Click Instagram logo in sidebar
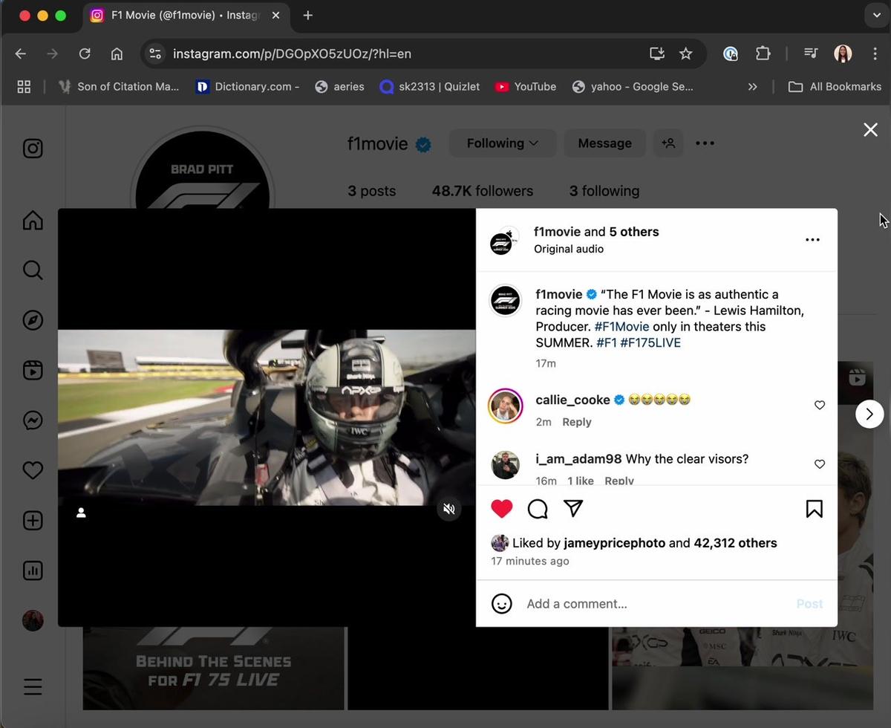The image size is (891, 728). (33, 149)
